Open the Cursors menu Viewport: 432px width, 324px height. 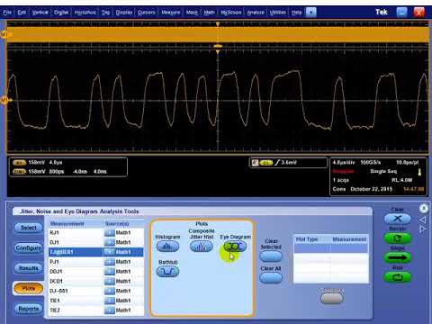[x=147, y=13]
